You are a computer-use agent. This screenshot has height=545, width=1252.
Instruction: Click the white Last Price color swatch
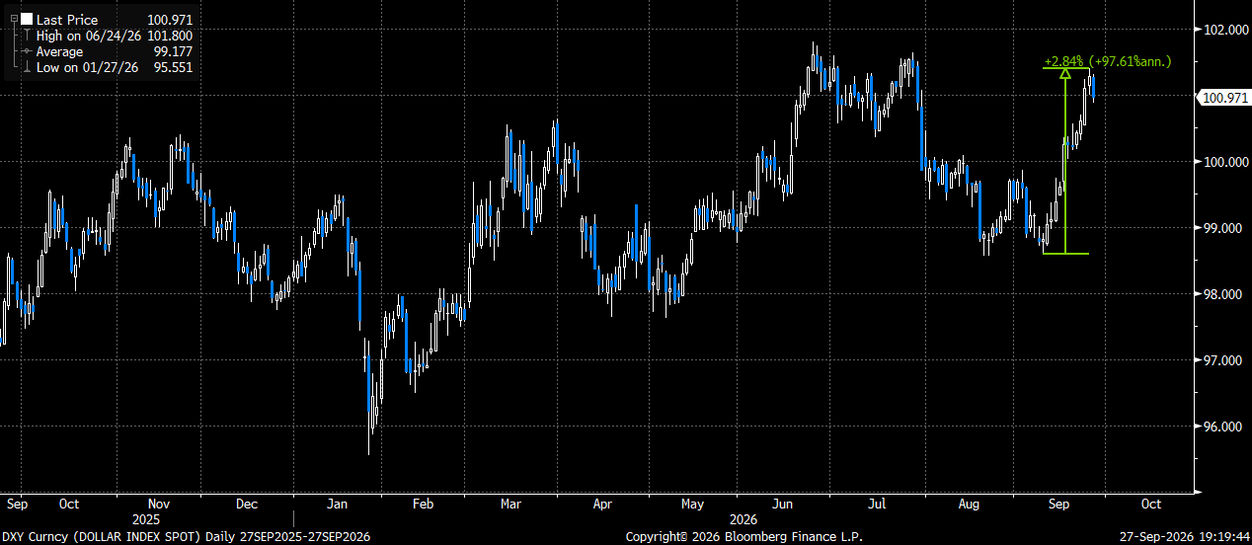click(26, 20)
